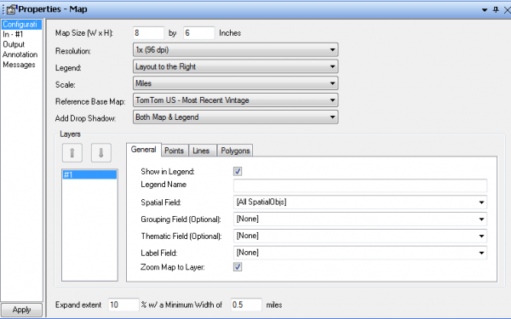Close the Properties panel
This screenshot has width=511, height=319.
click(507, 10)
